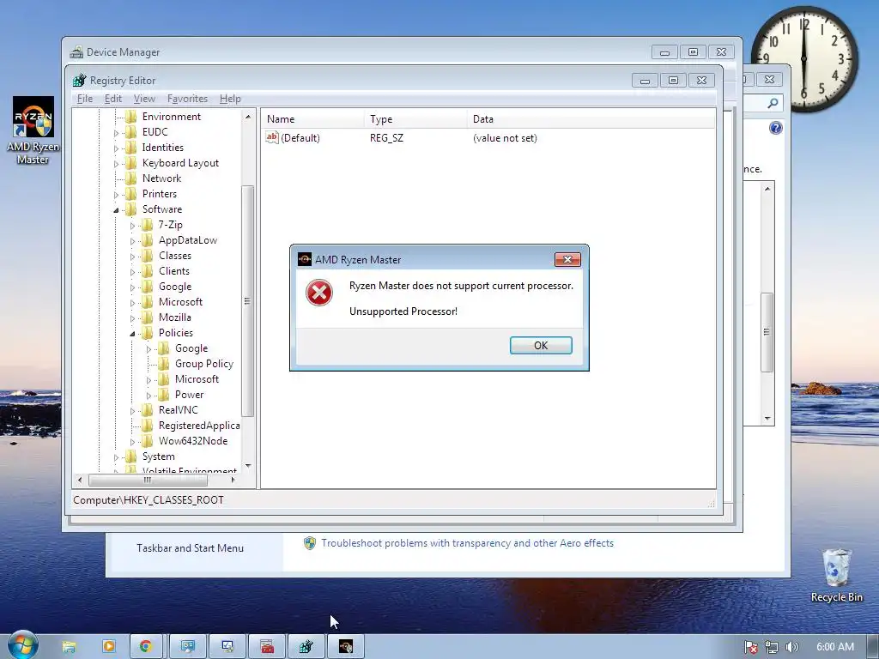Click the (Default) string value icon

tap(272, 137)
